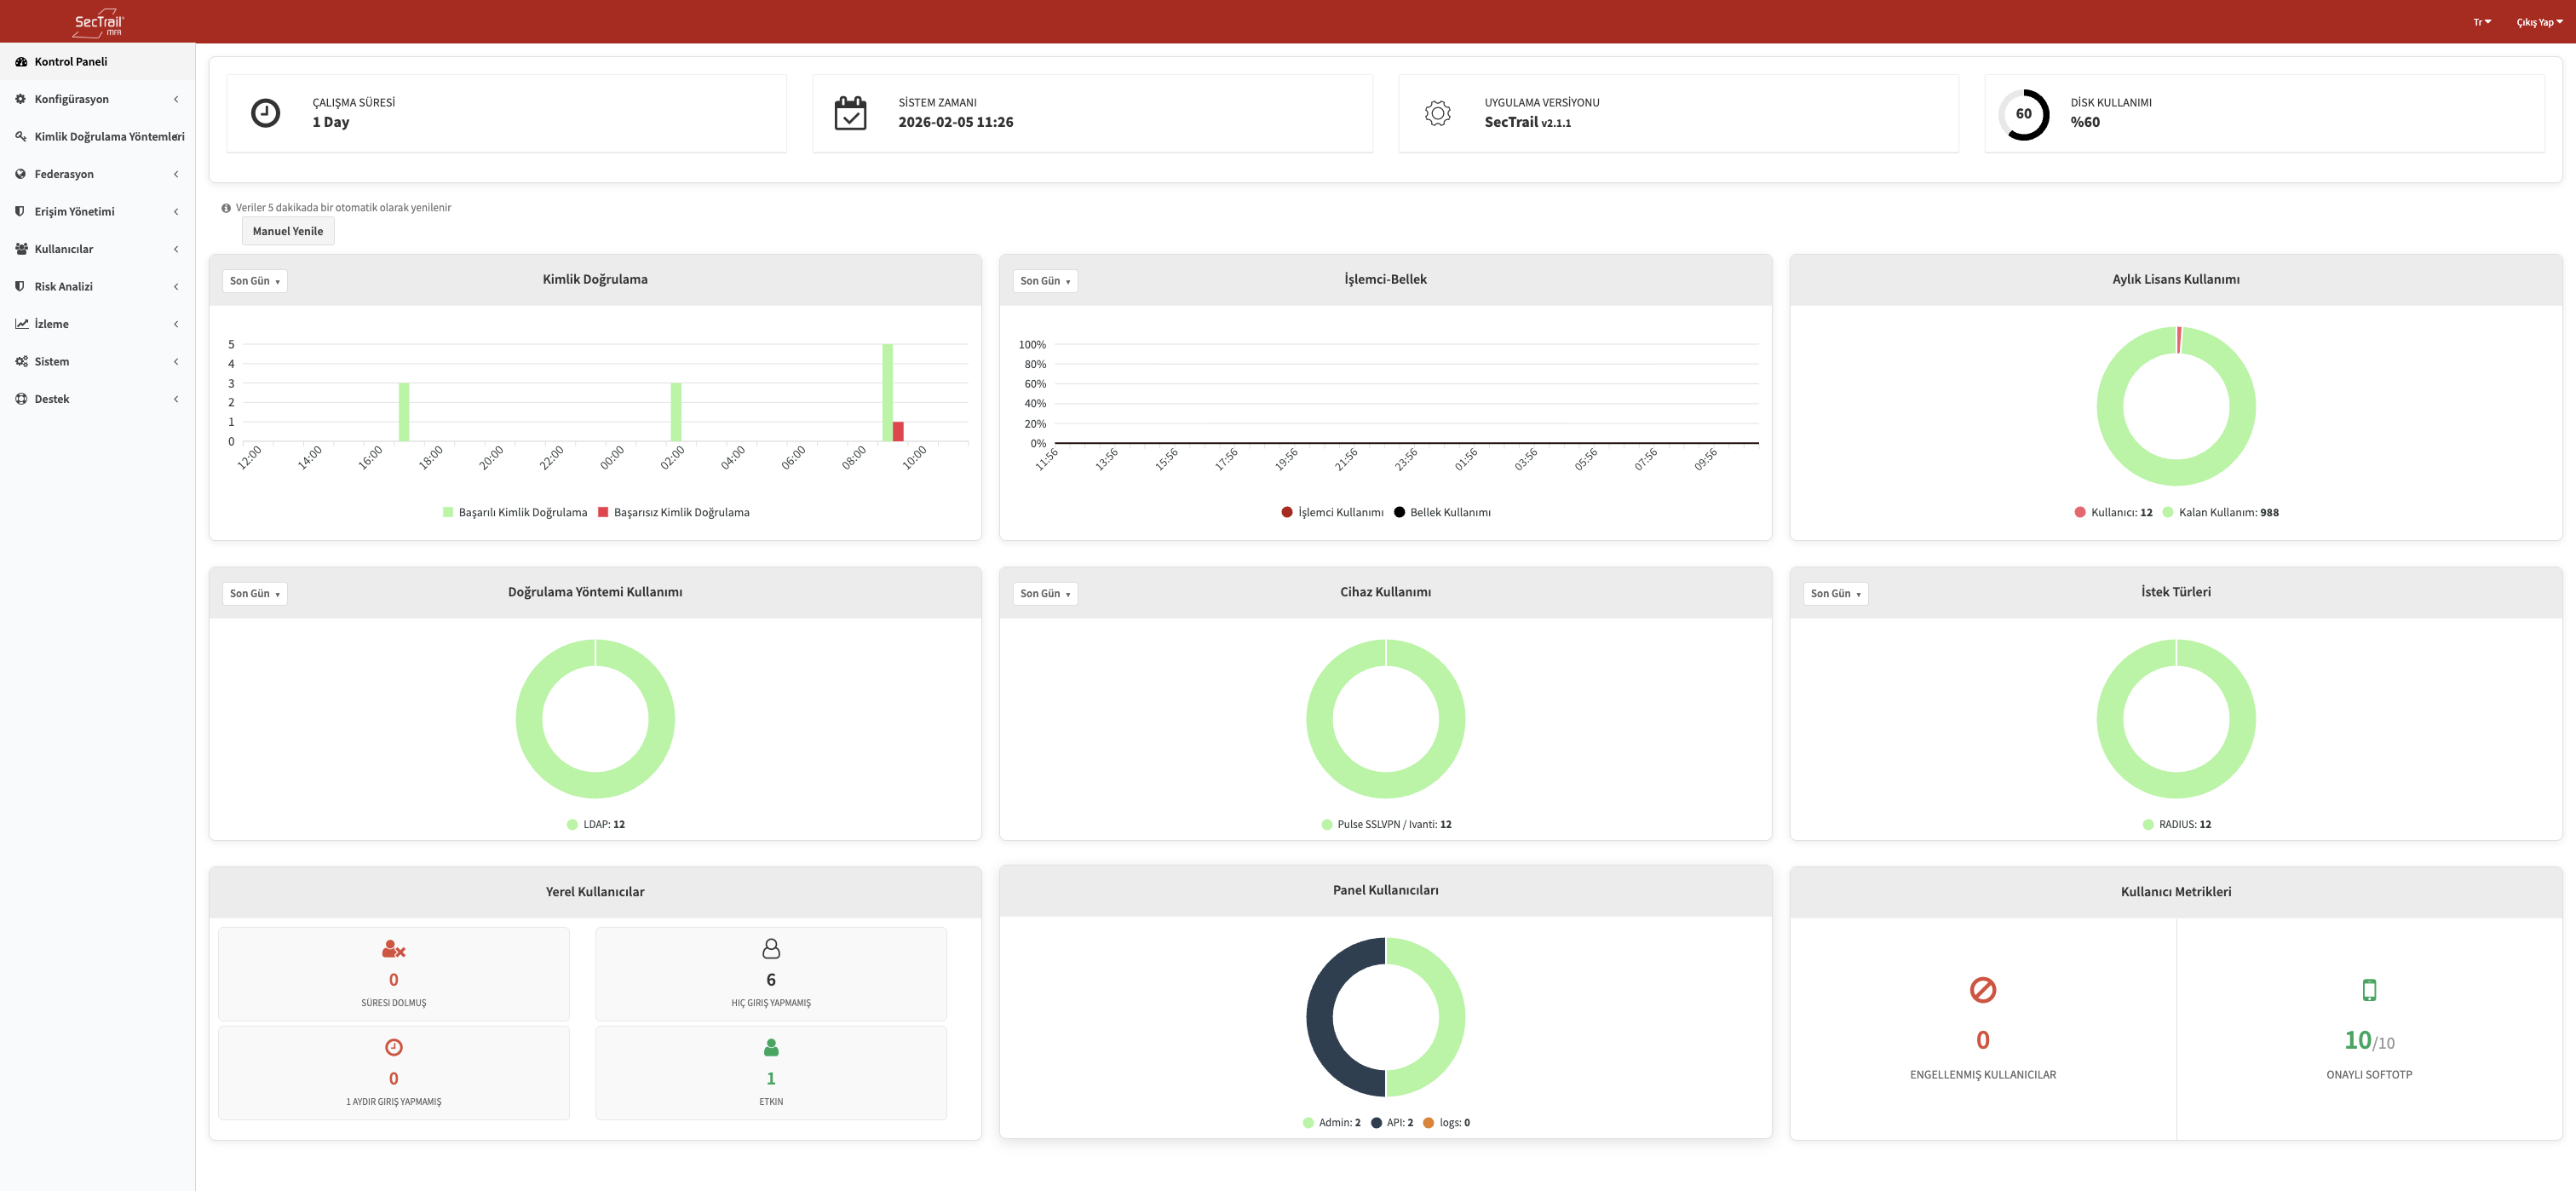This screenshot has width=2576, height=1191.
Task: Click the Manuel Yenile button
Action: pyautogui.click(x=287, y=230)
